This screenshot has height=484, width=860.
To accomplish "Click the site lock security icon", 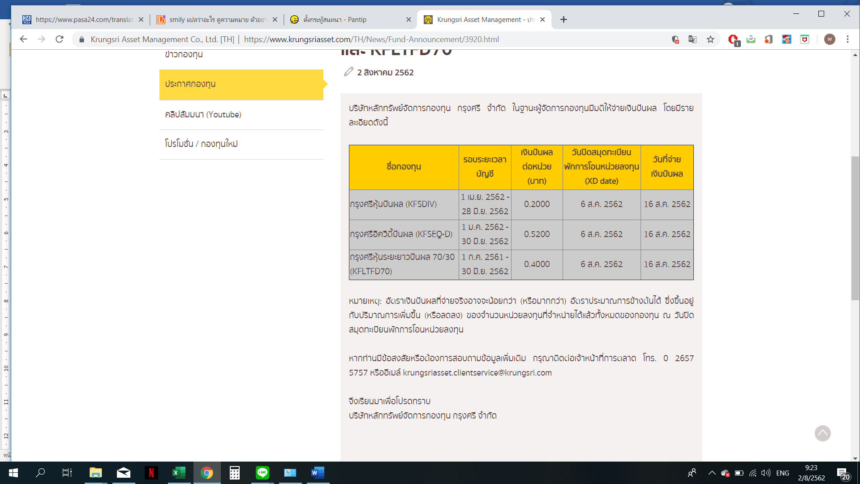I will tap(82, 39).
